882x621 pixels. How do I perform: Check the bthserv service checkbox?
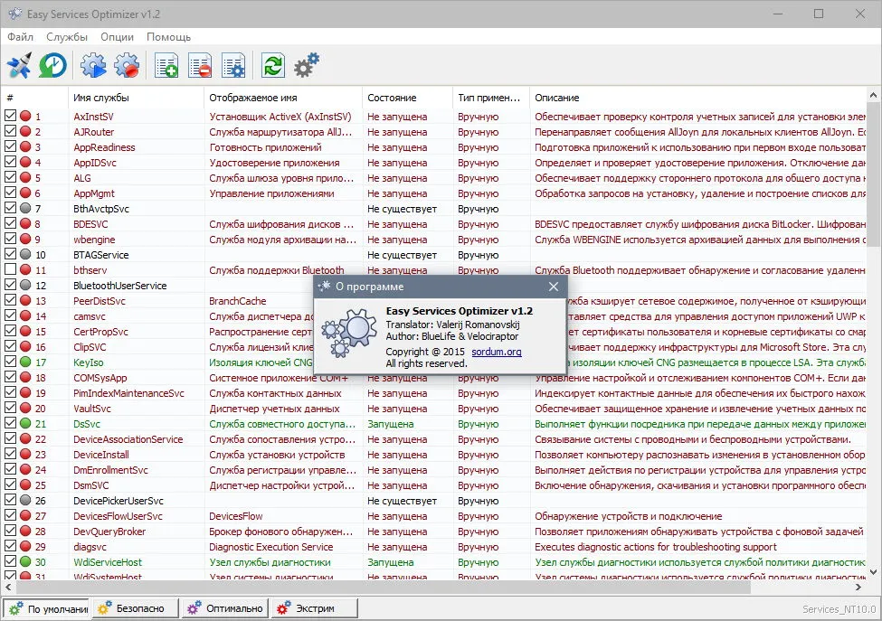[10, 268]
